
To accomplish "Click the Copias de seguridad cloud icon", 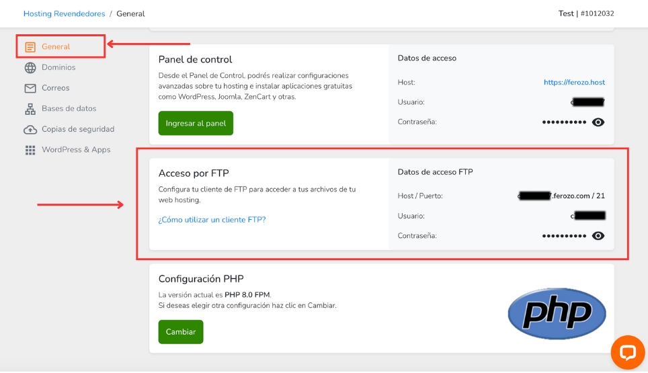I will (x=30, y=130).
